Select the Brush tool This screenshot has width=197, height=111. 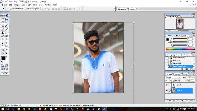point(6,30)
